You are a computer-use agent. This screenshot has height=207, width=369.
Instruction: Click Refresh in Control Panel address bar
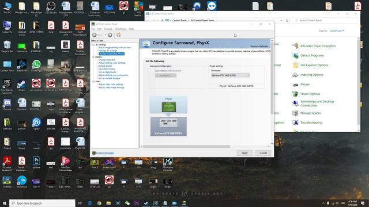pos(287,21)
